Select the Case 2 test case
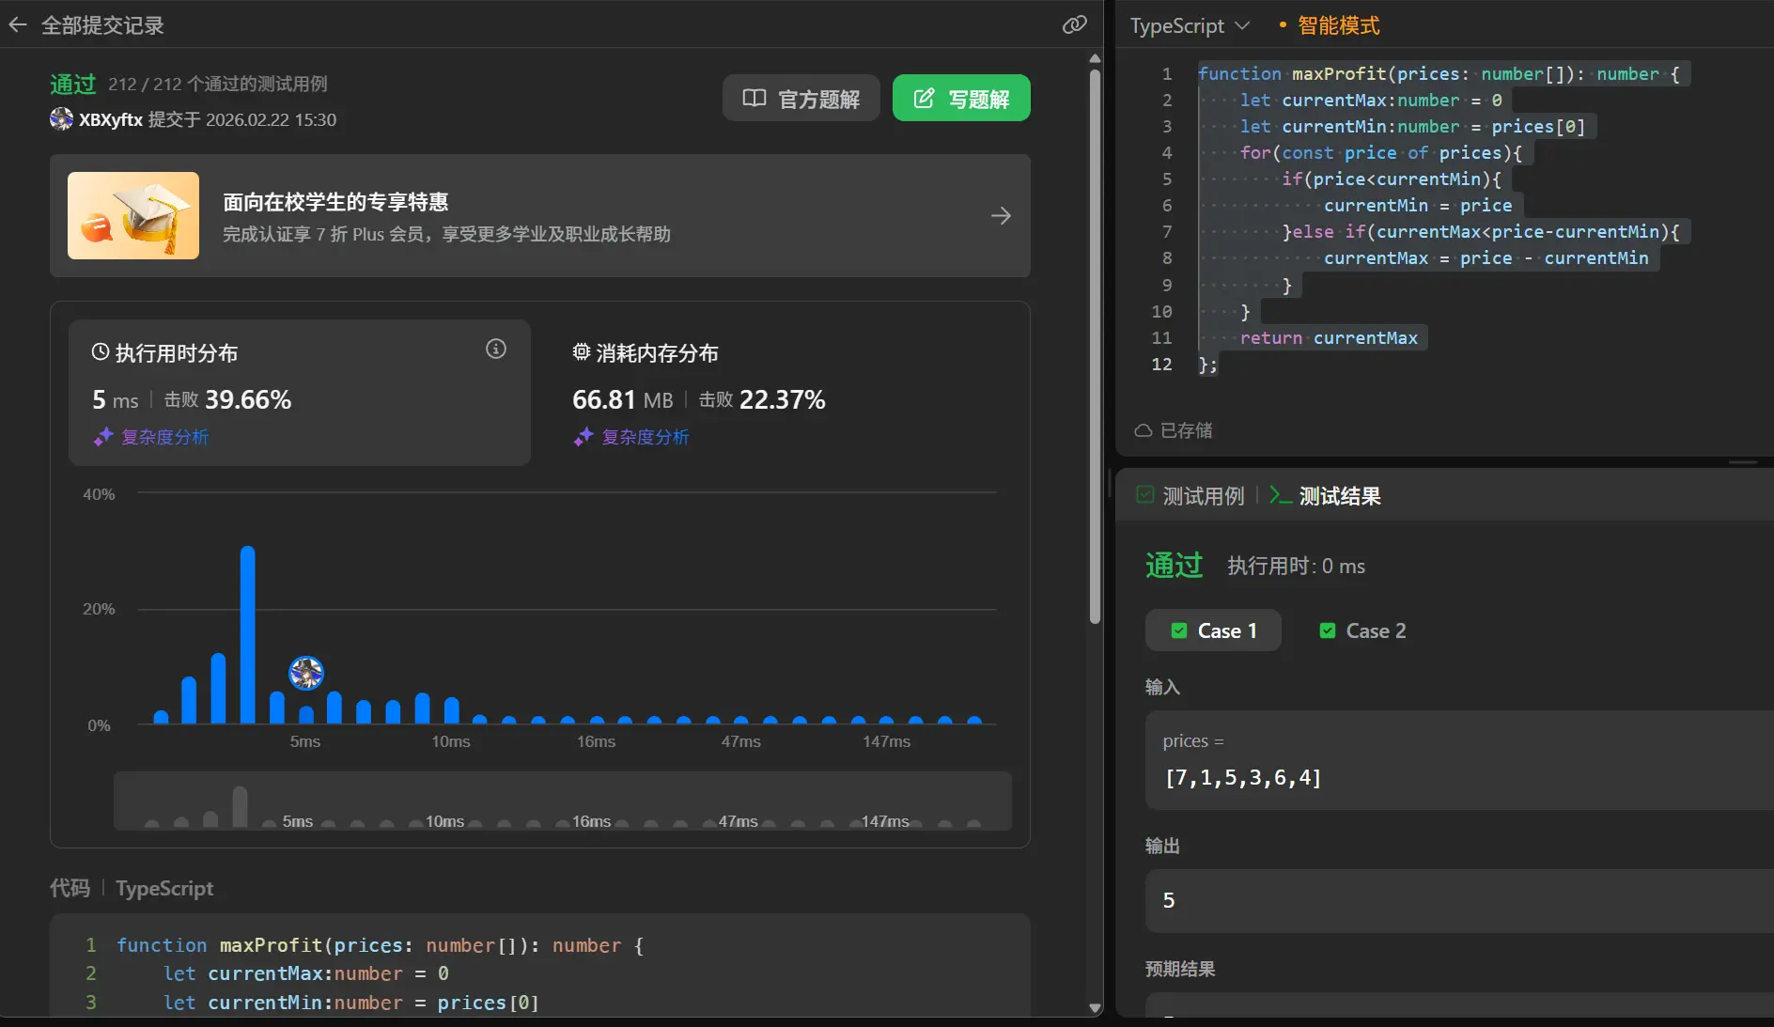The width and height of the screenshot is (1774, 1027). 1362,630
